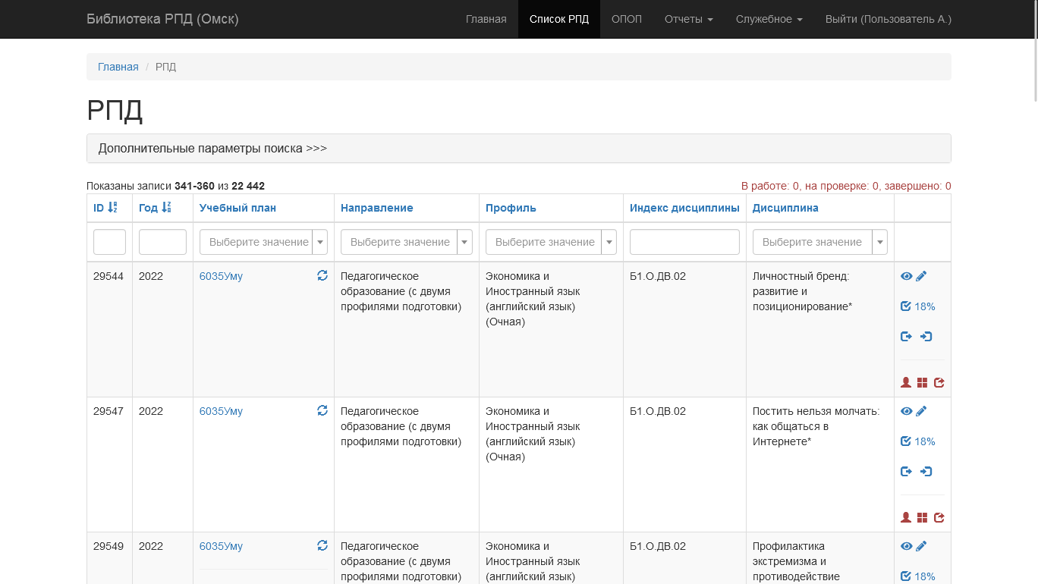This screenshot has width=1038, height=584.
Task: Click red grid icon in row 29547
Action: point(923,518)
